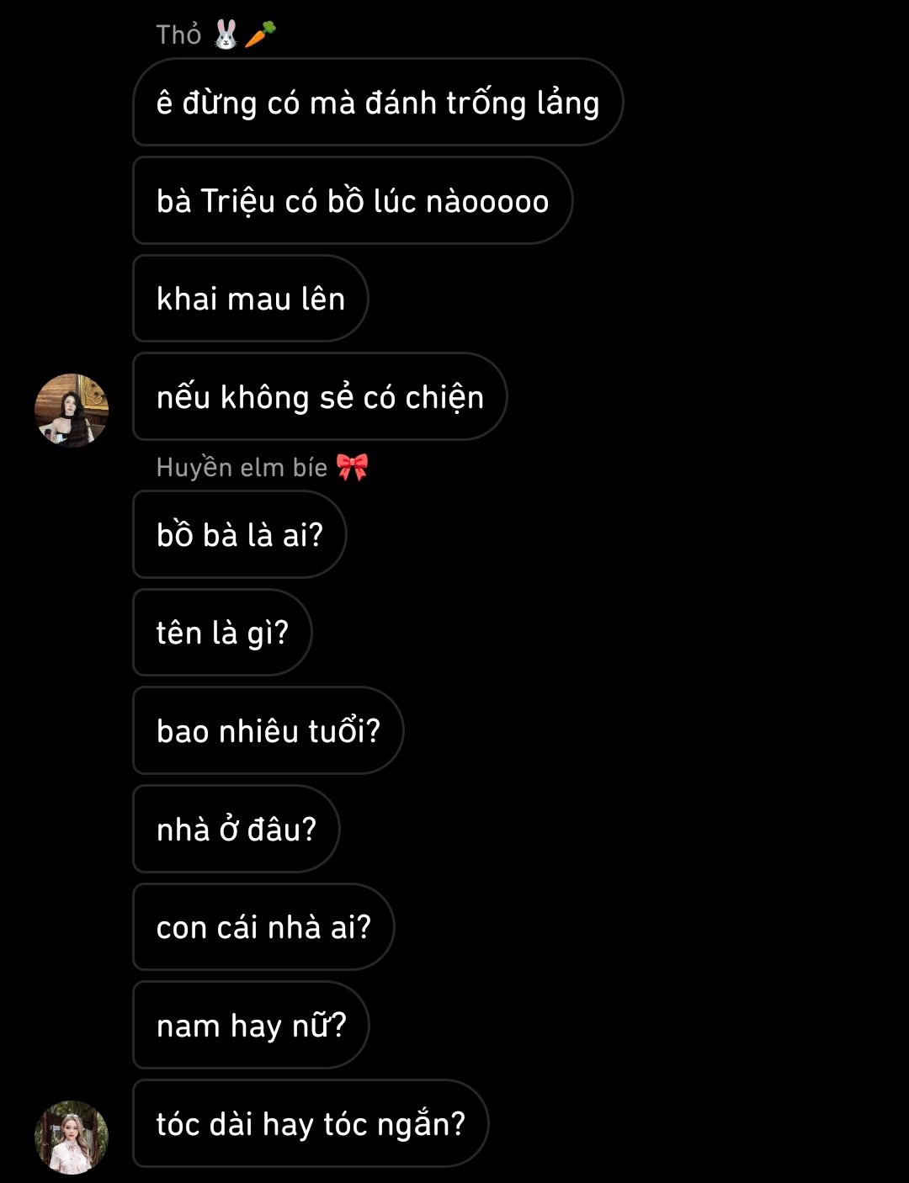Tap the 'nhà ở đâu?' bubble
Image resolution: width=909 pixels, height=1183 pixels.
[x=236, y=830]
